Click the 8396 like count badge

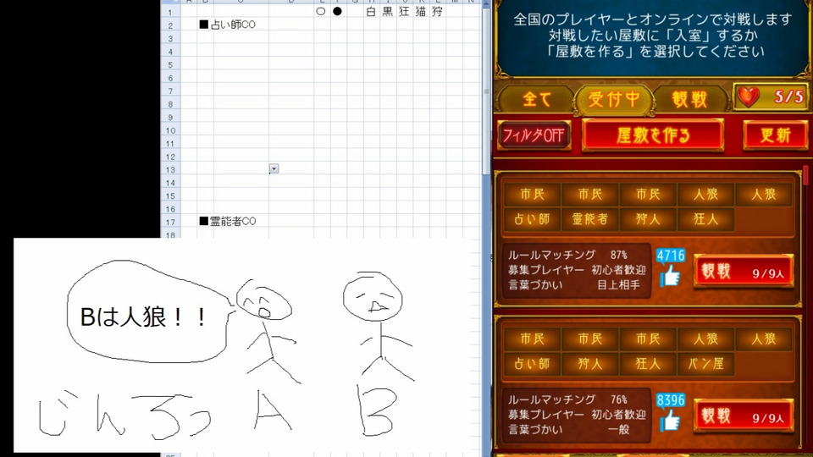click(x=671, y=400)
